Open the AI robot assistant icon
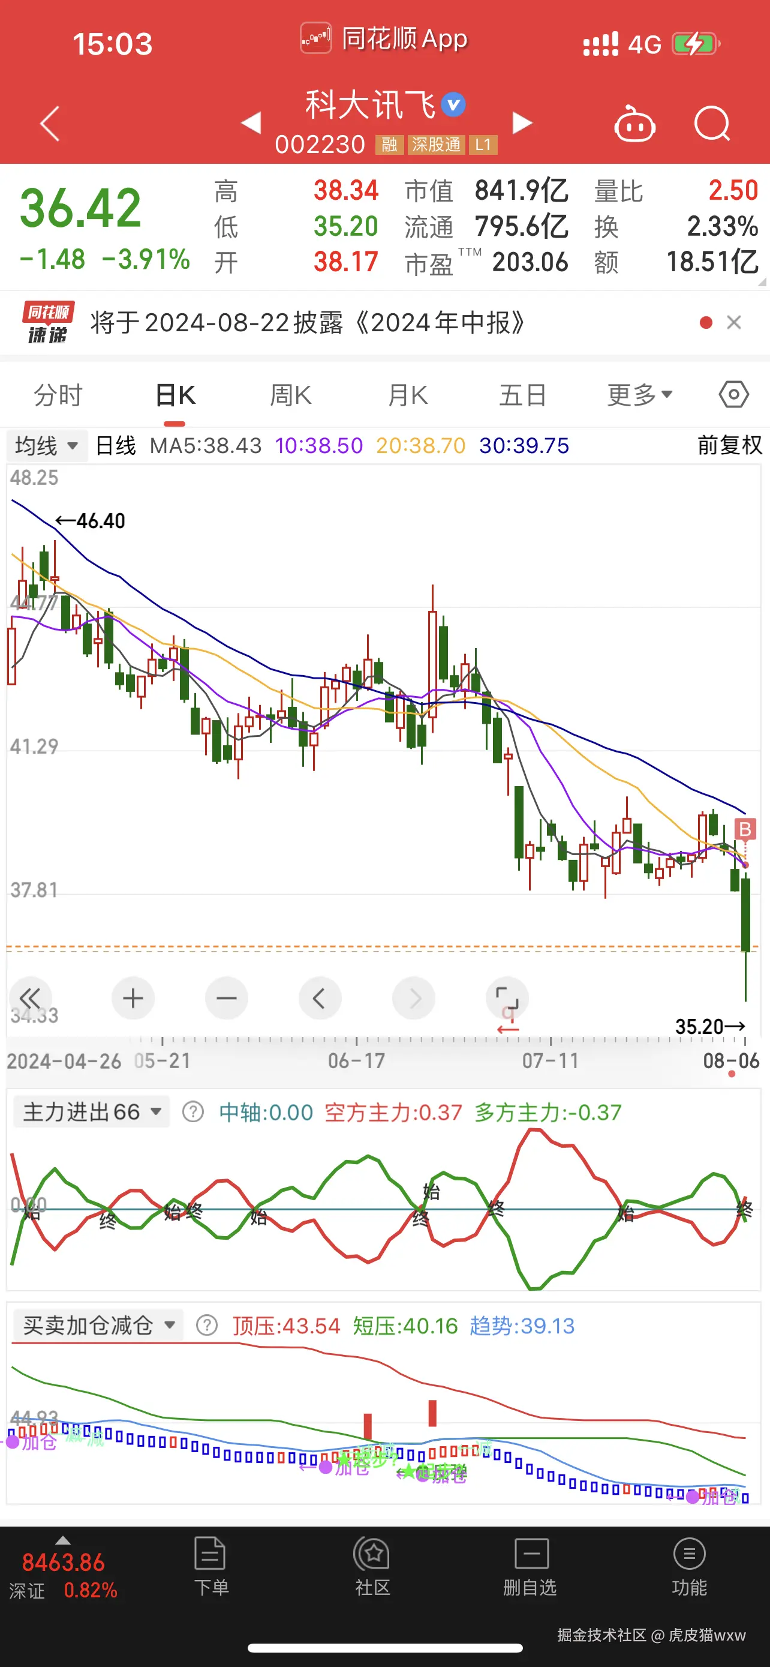 634,124
